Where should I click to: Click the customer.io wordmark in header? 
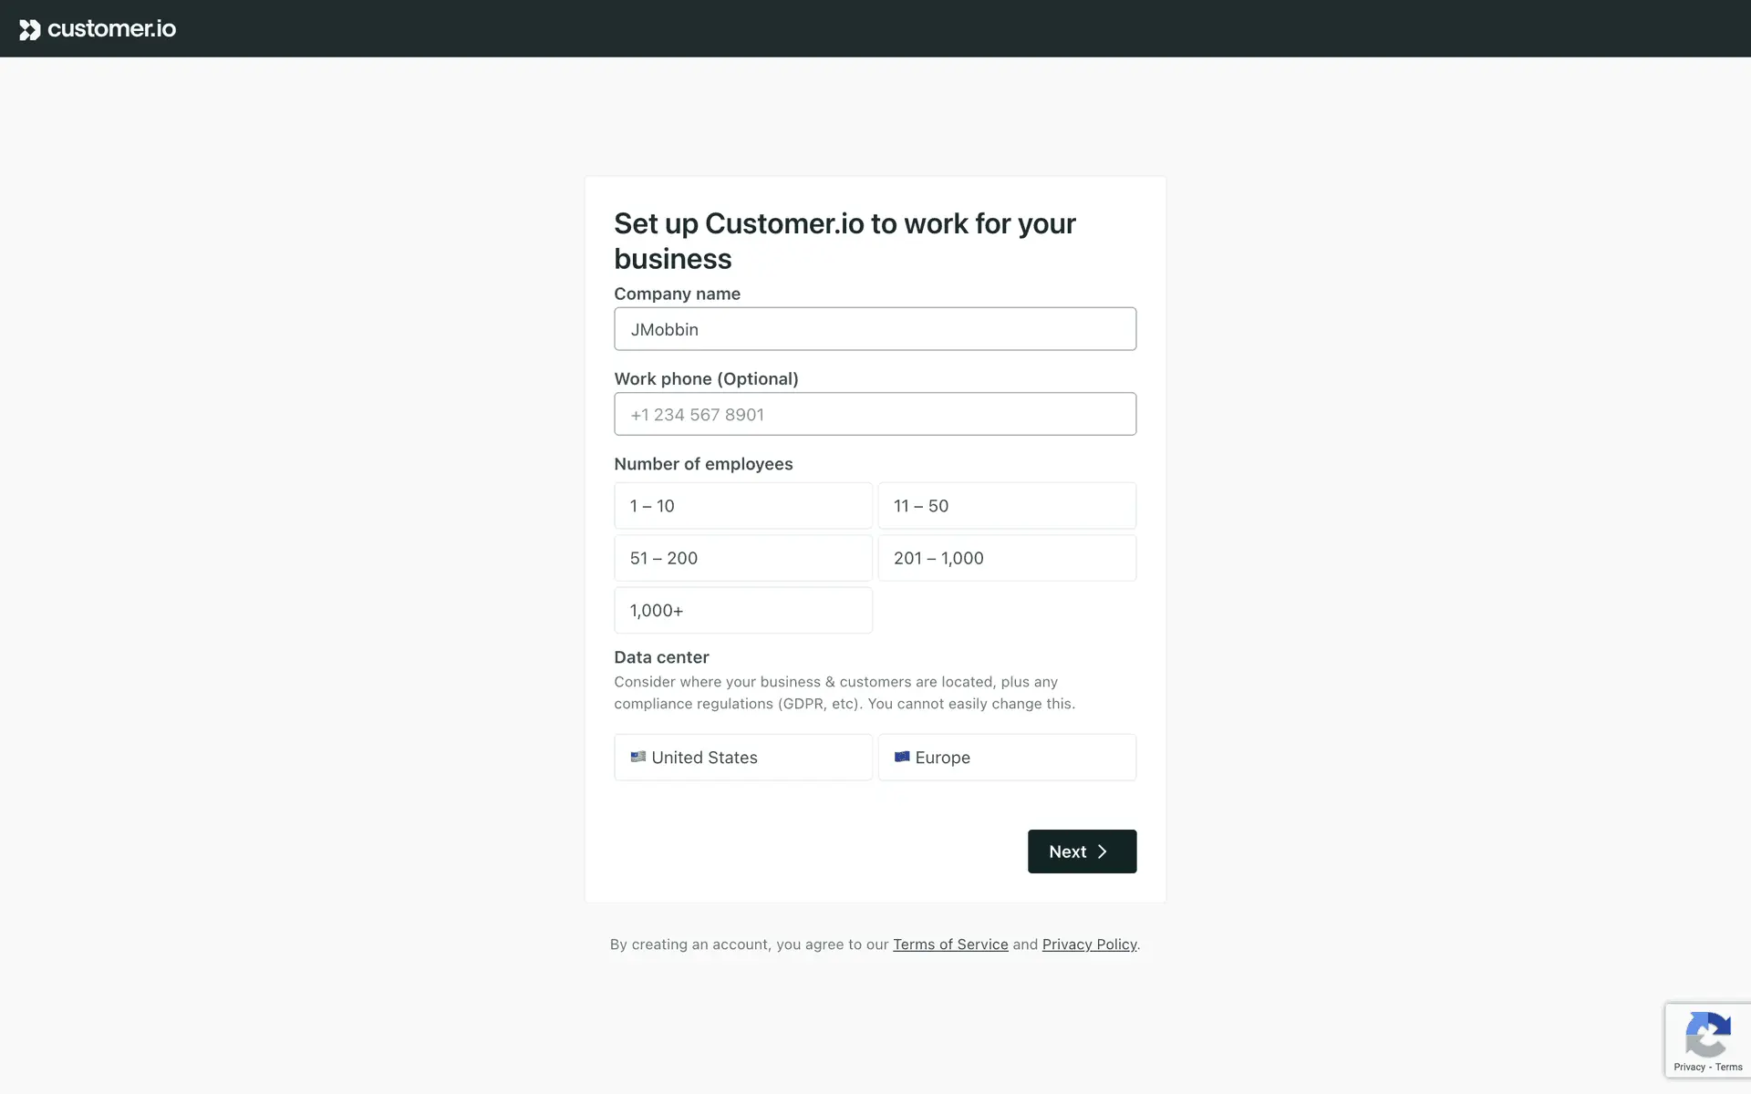[111, 29]
